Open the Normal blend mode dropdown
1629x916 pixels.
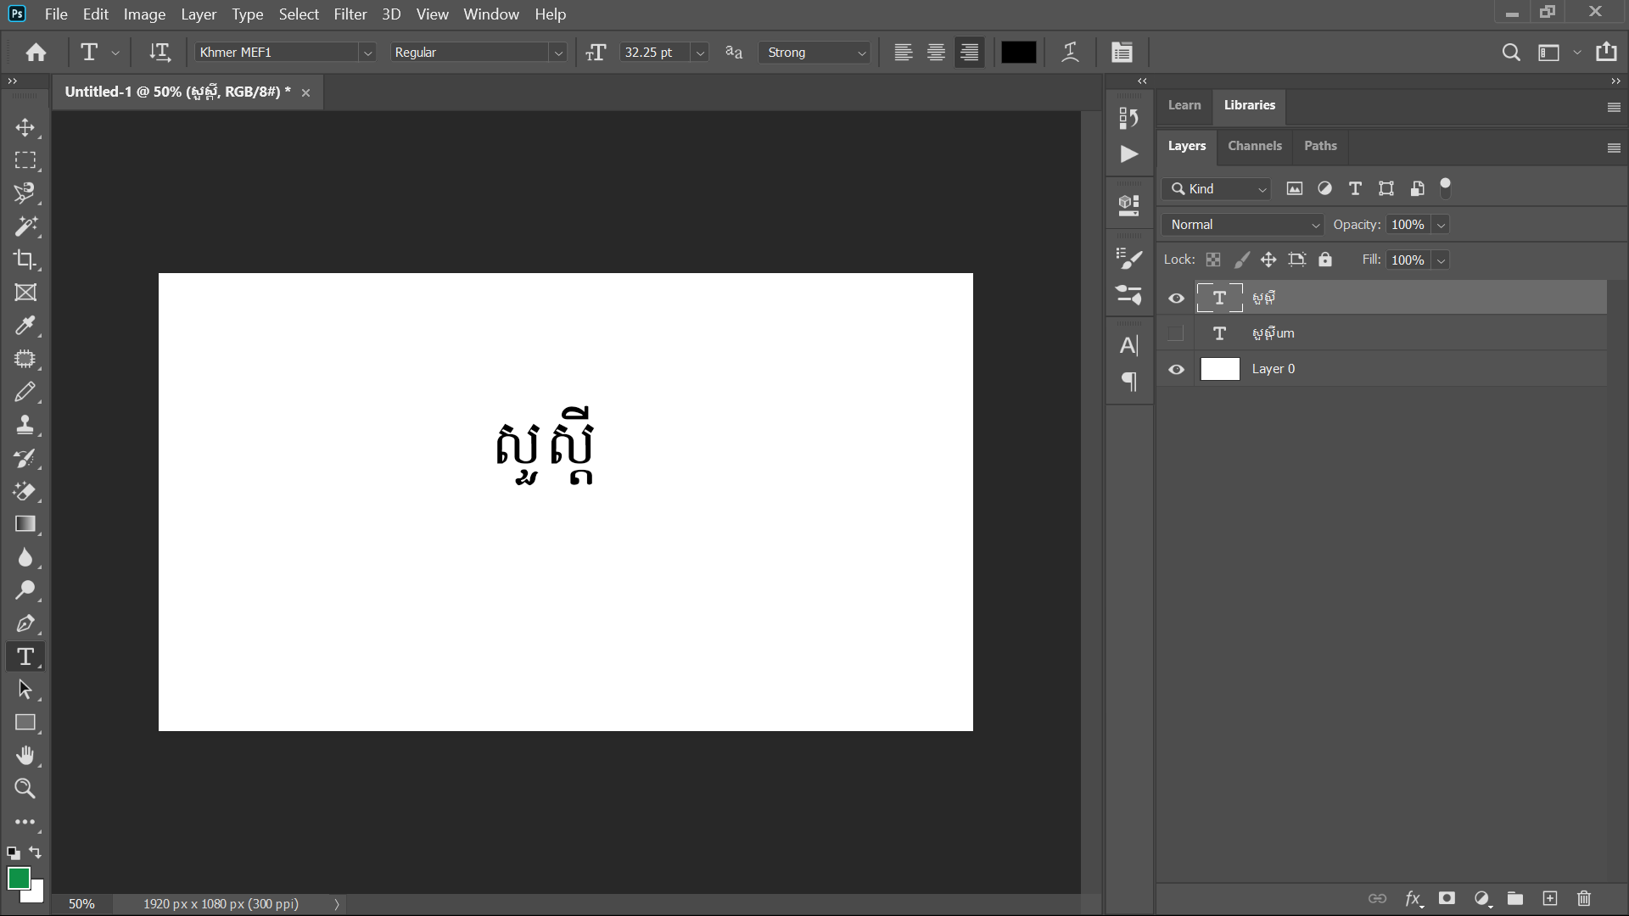pyautogui.click(x=1242, y=225)
